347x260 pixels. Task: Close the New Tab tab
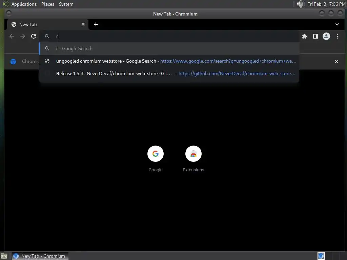coord(83,24)
